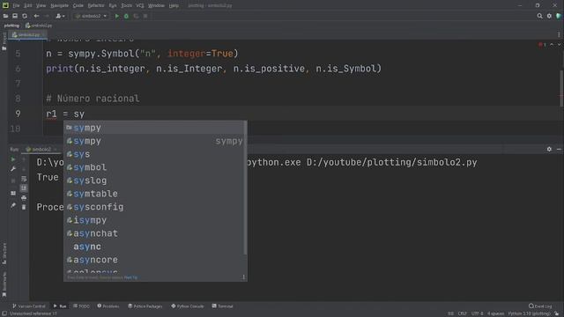Click the Save All toolbar icon

pyautogui.click(x=15, y=16)
